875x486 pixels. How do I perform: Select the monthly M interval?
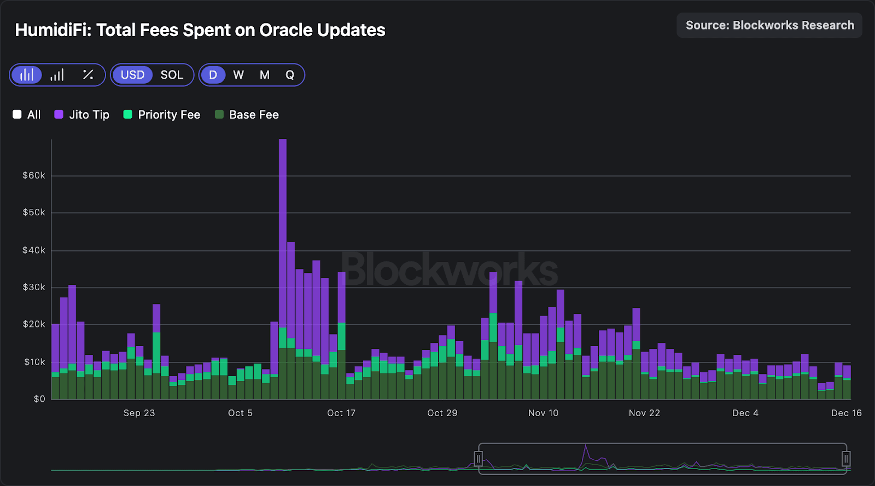264,75
